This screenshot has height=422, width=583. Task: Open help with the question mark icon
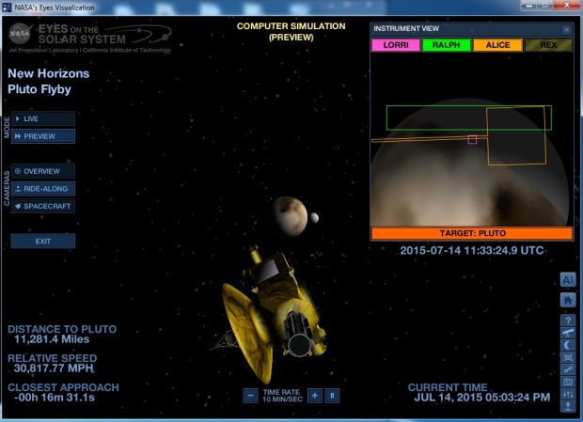pos(568,320)
